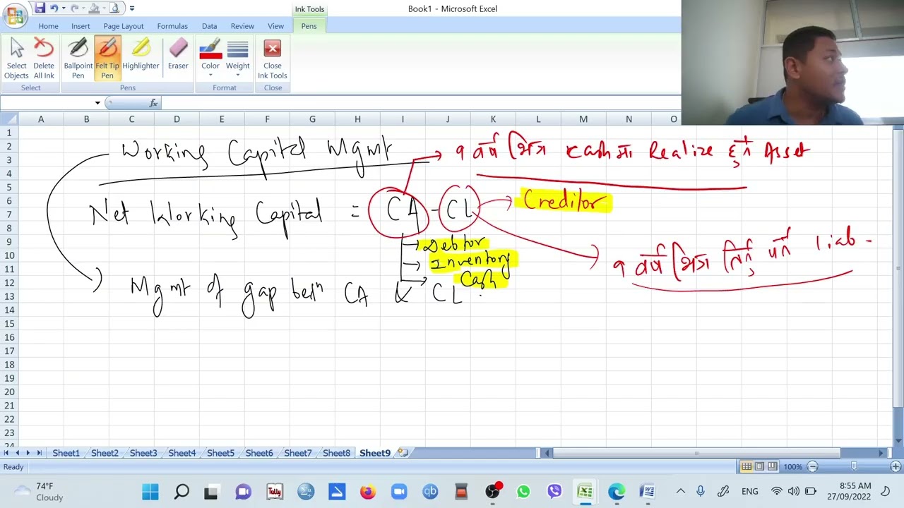The image size is (904, 508).
Task: Click the horizontal scrollbar thumb
Action: (x=696, y=453)
